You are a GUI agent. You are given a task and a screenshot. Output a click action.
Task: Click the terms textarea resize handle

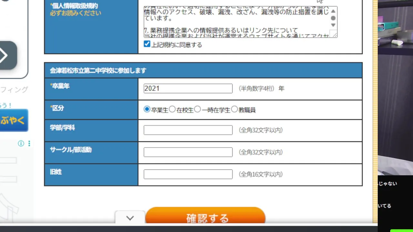pyautogui.click(x=335, y=35)
